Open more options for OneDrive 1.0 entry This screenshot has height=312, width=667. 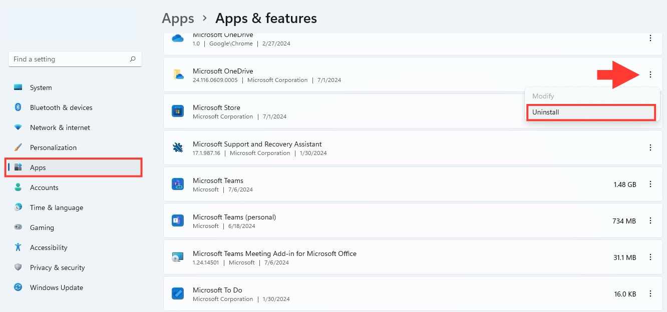650,38
